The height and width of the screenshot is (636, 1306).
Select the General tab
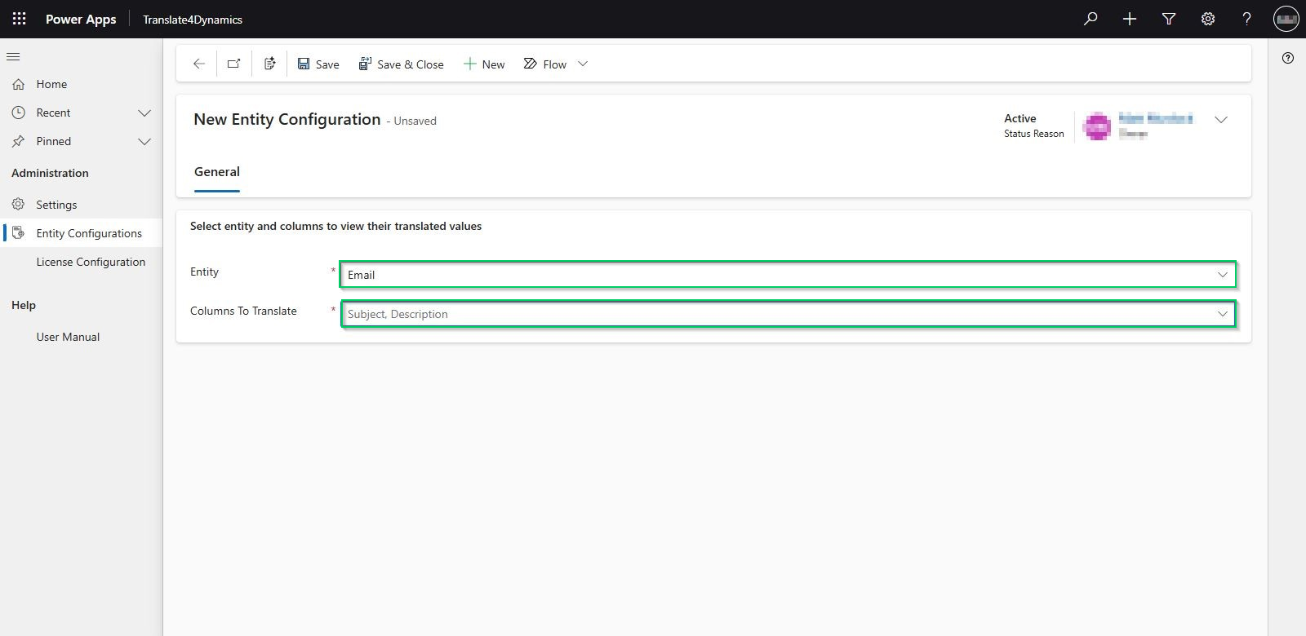[x=217, y=172]
